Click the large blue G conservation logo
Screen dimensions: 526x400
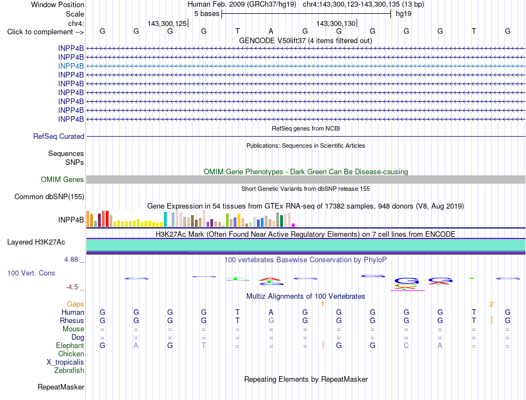[406, 280]
